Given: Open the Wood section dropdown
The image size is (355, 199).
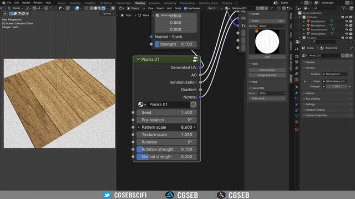Looking at the screenshot, I should pyautogui.click(x=272, y=26).
